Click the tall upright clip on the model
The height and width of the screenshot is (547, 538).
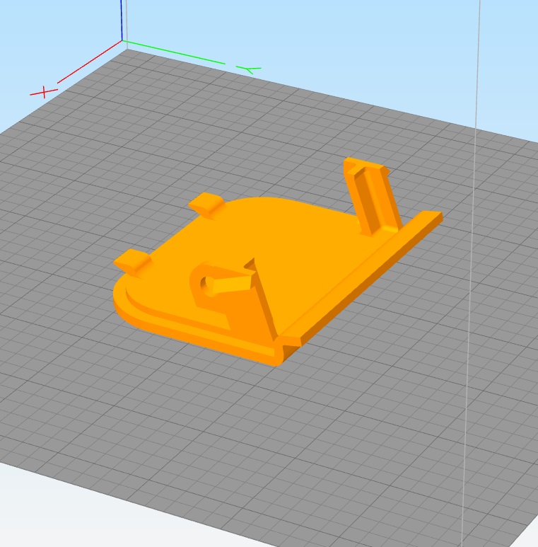pos(371,195)
